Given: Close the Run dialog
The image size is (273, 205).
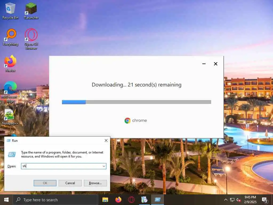Looking at the screenshot, I should (106, 140).
